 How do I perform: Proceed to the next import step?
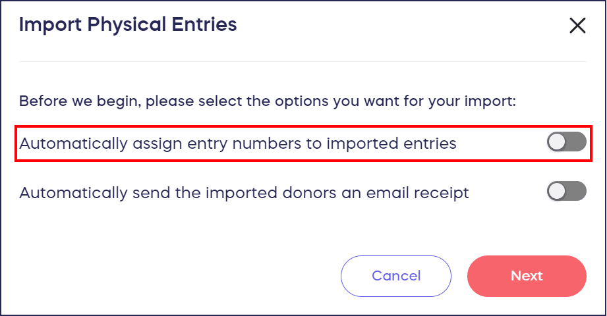527,276
